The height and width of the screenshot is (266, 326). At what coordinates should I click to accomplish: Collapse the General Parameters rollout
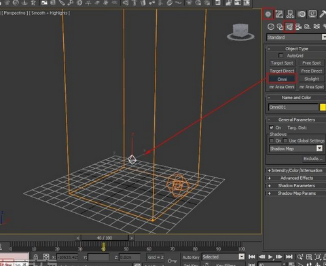point(296,119)
